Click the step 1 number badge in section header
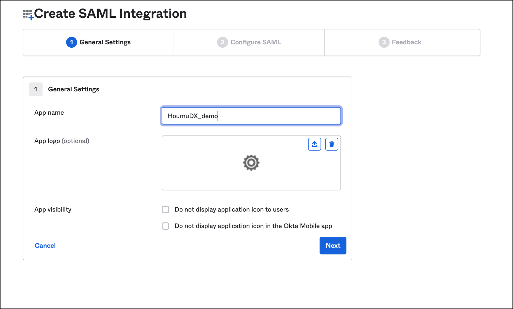Image resolution: width=513 pixels, height=309 pixels. pos(36,89)
